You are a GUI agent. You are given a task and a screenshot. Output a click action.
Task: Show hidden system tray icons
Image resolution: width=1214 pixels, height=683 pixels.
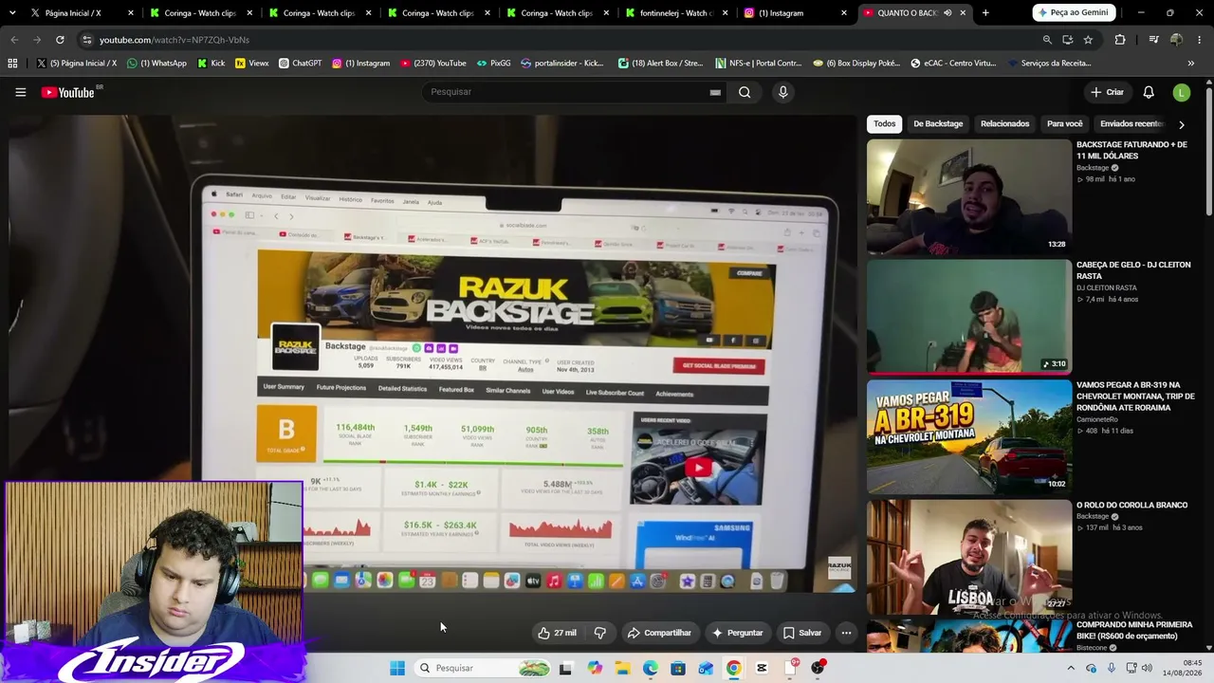pyautogui.click(x=1071, y=668)
